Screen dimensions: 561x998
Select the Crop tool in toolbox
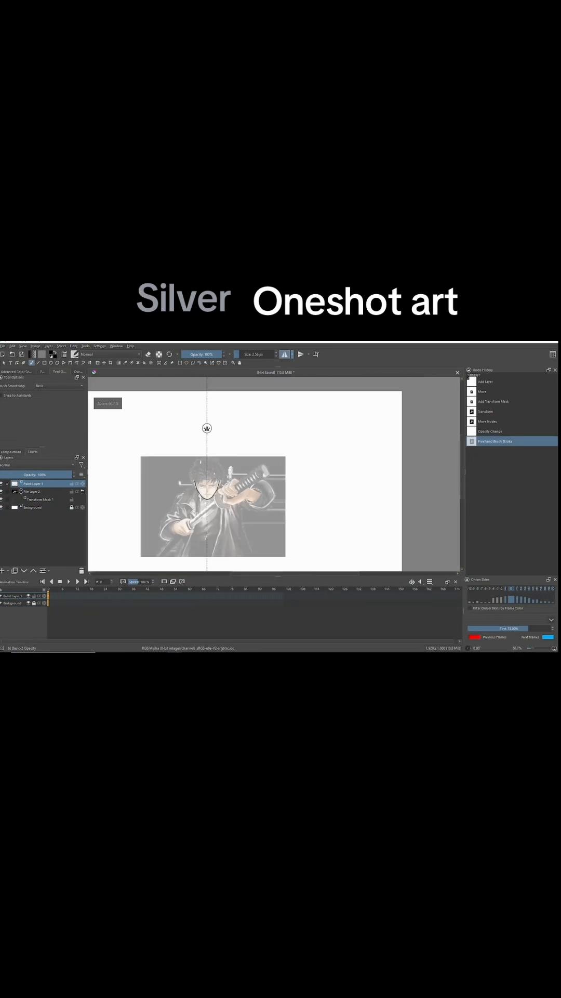coord(111,363)
